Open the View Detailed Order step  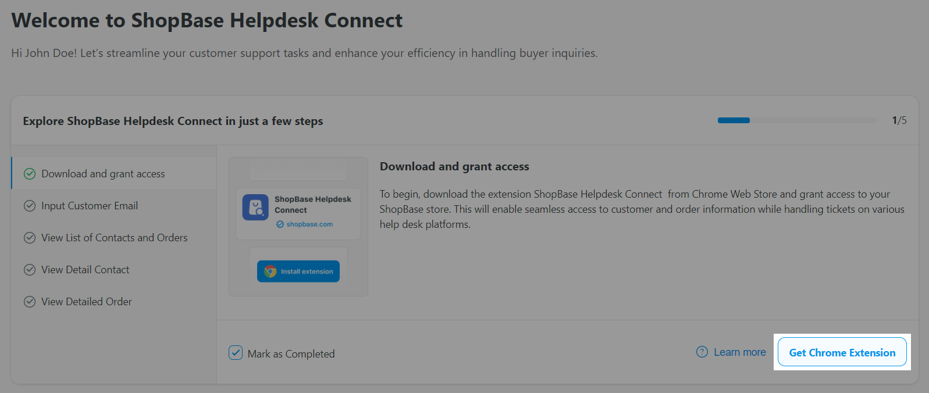pos(87,302)
